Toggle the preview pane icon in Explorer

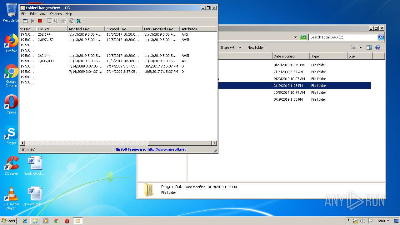pyautogui.click(x=369, y=47)
